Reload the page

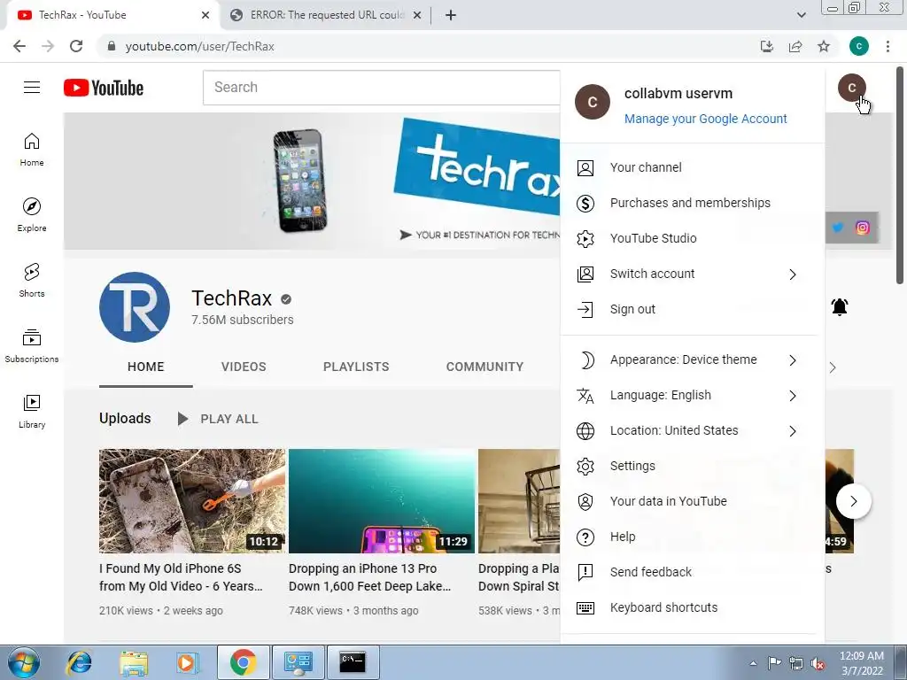[76, 46]
